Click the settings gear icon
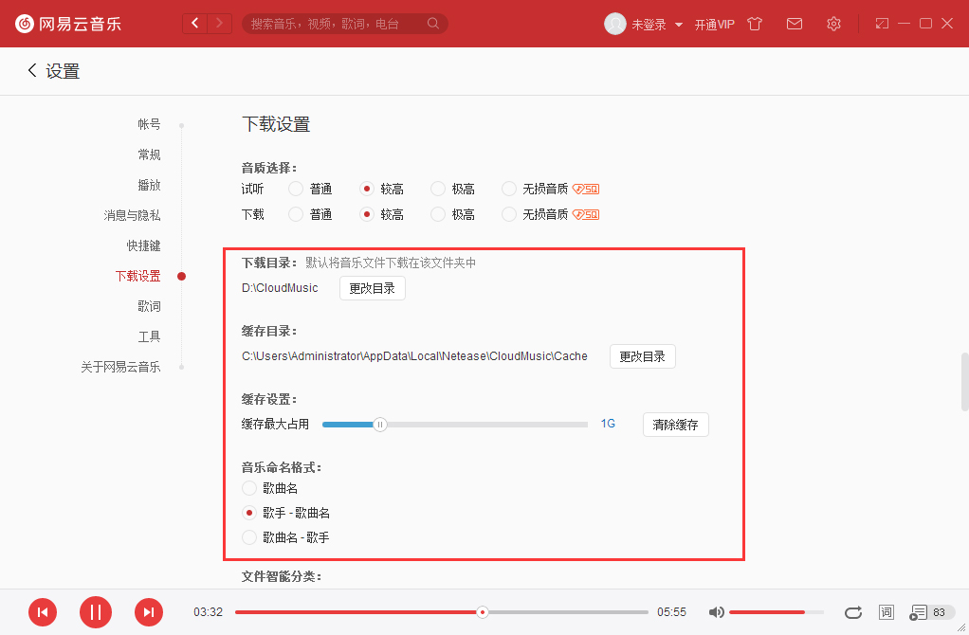The image size is (969, 635). [833, 24]
